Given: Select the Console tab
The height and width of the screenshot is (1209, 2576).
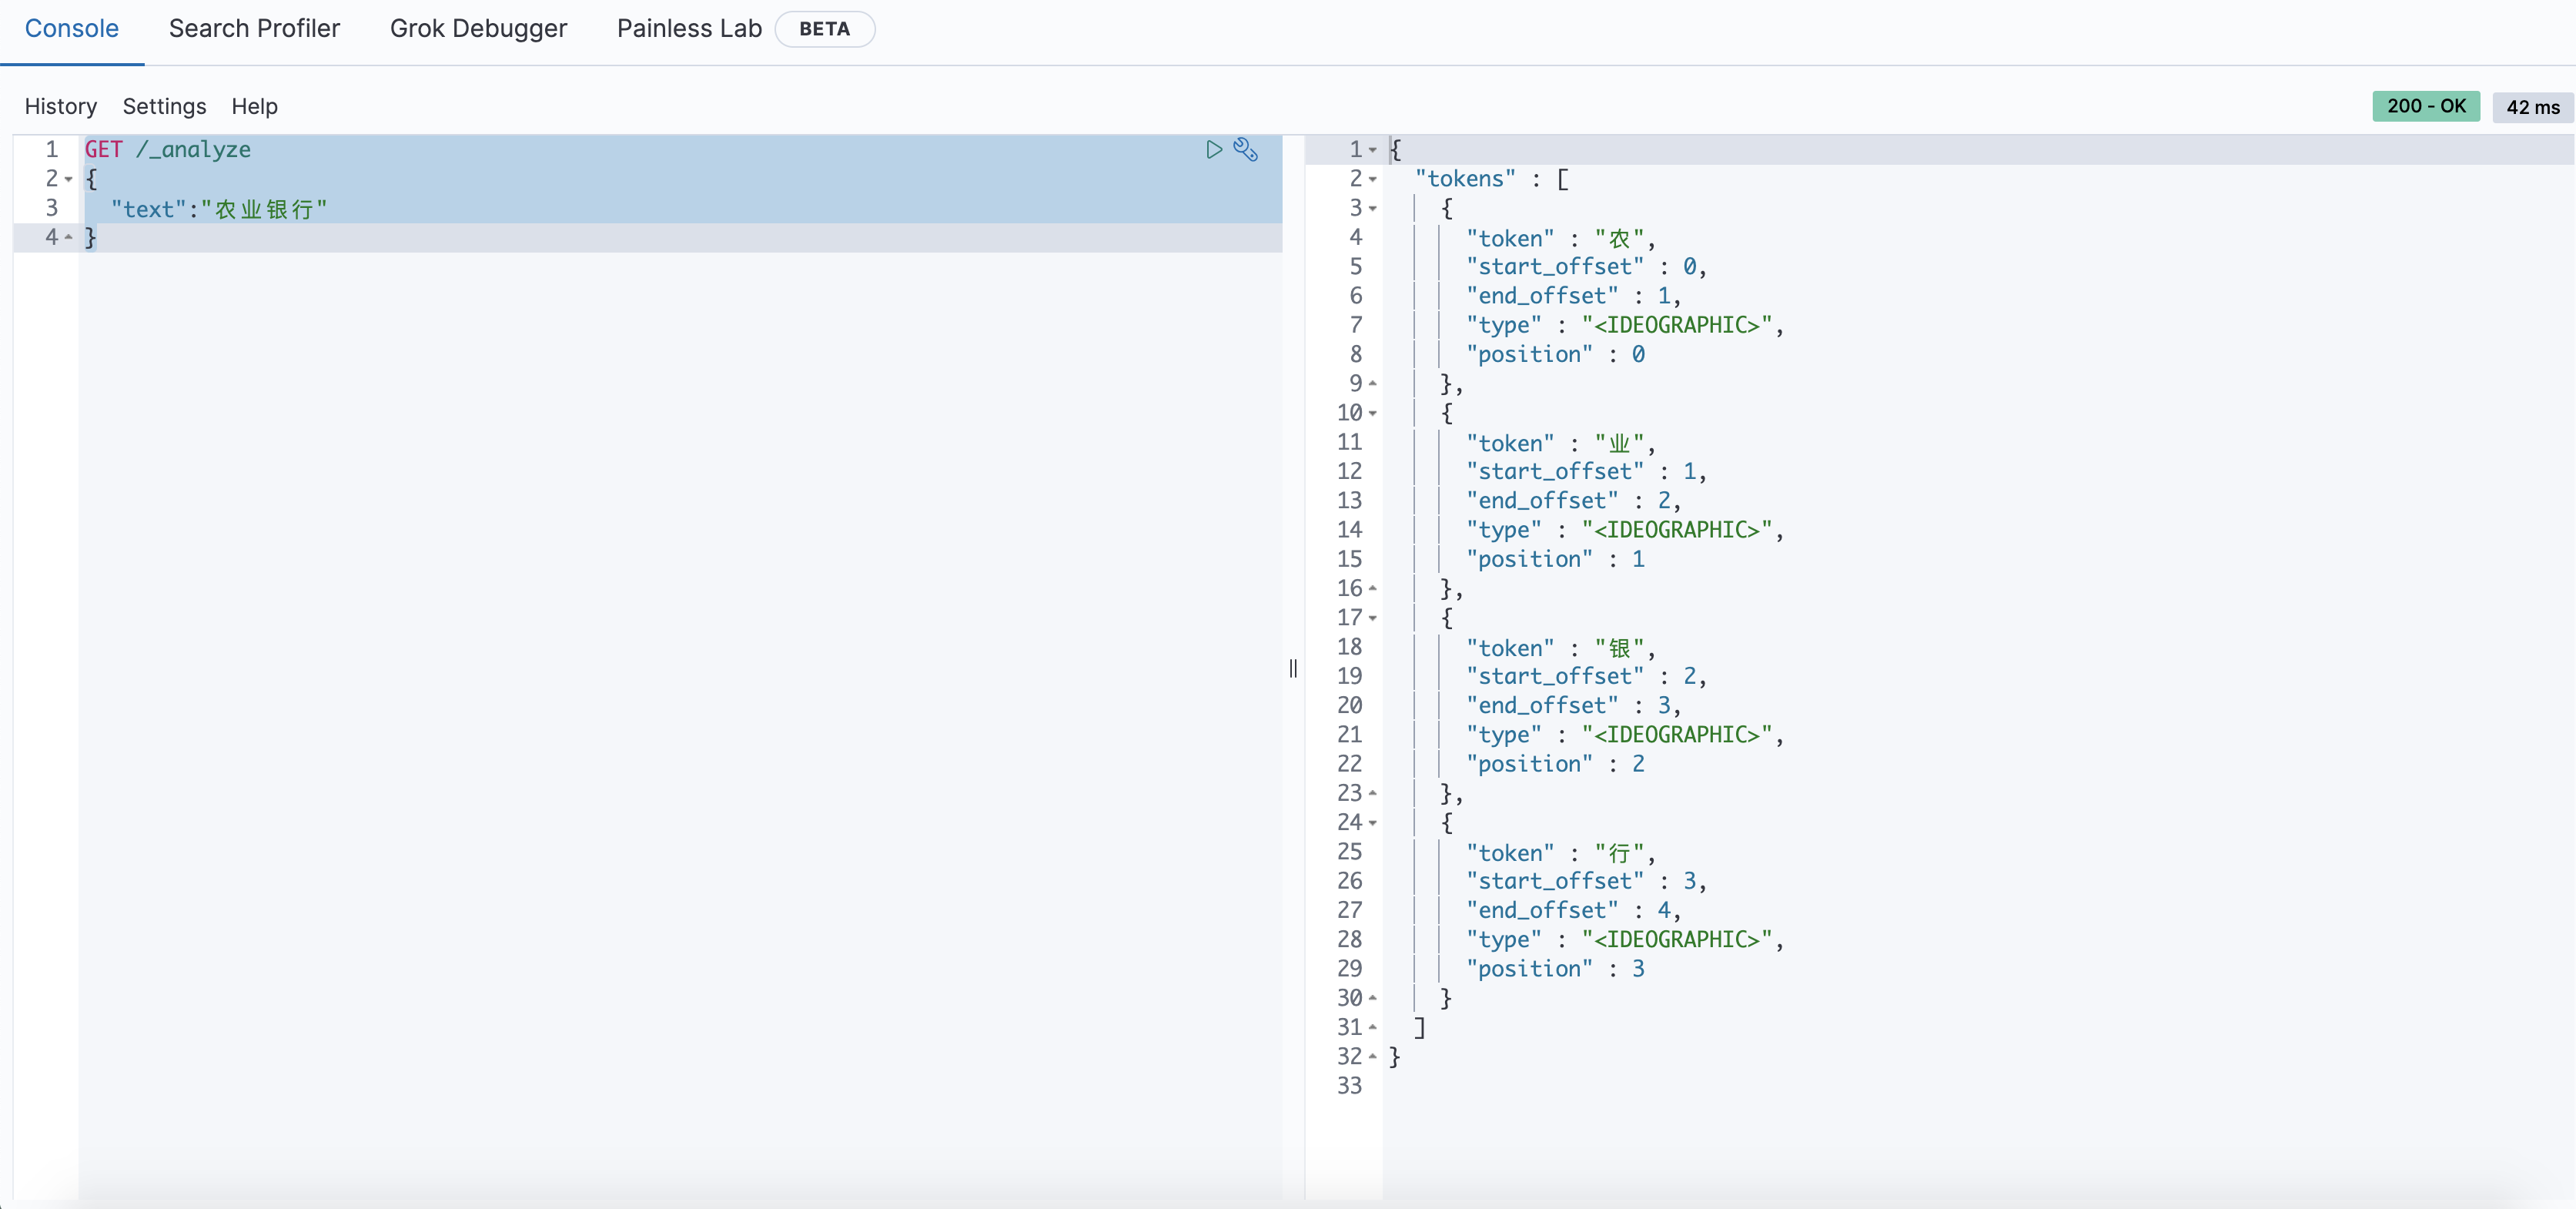Looking at the screenshot, I should 72,29.
